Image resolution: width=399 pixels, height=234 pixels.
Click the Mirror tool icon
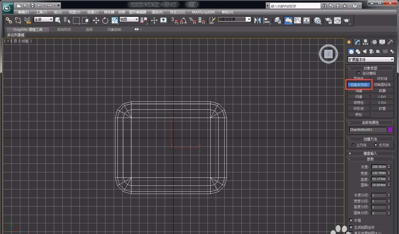(x=257, y=20)
